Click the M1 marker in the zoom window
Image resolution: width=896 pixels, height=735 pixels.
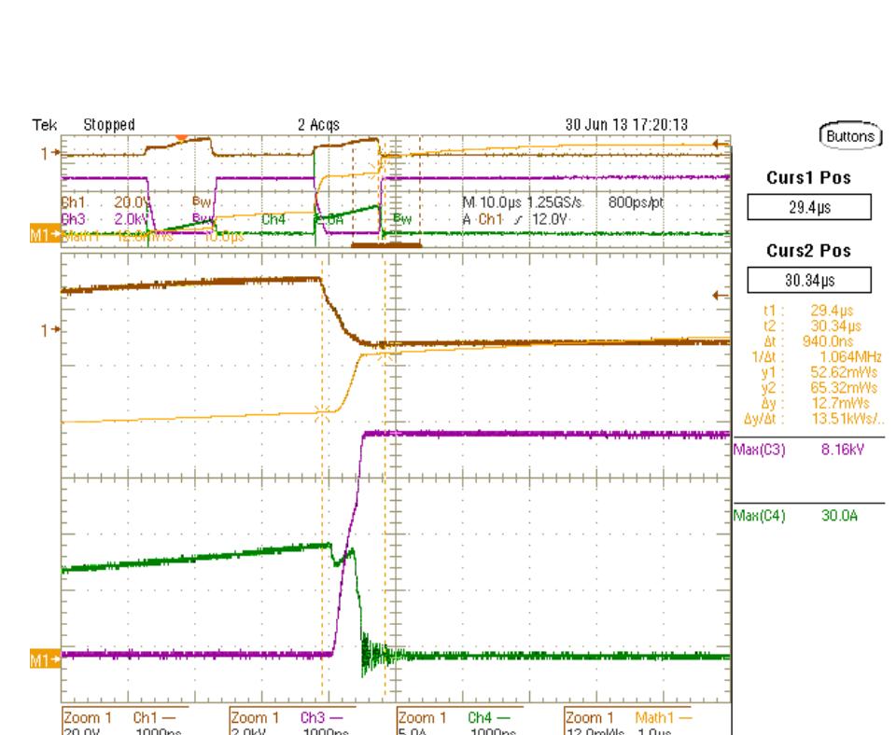(x=45, y=660)
